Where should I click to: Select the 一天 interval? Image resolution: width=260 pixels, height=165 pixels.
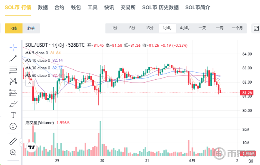[202, 28]
